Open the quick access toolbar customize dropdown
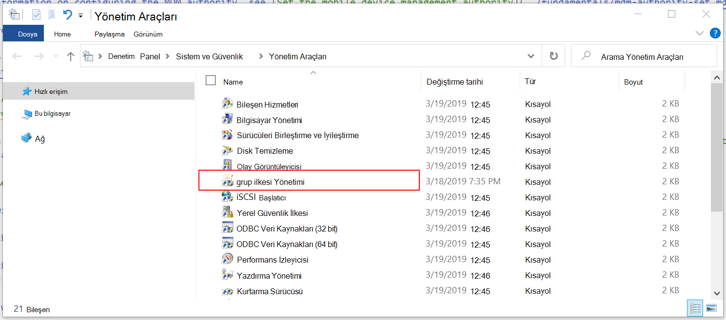 pos(81,16)
